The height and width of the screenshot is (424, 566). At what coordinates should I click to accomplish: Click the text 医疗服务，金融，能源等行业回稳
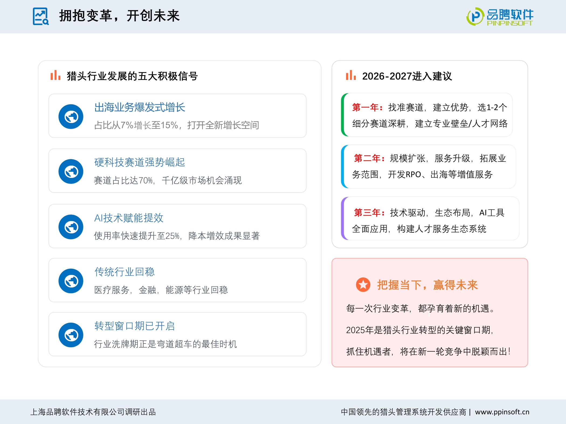pos(161,290)
